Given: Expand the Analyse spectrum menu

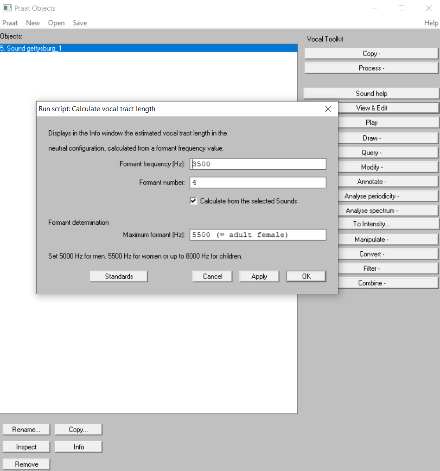Looking at the screenshot, I should (389, 210).
